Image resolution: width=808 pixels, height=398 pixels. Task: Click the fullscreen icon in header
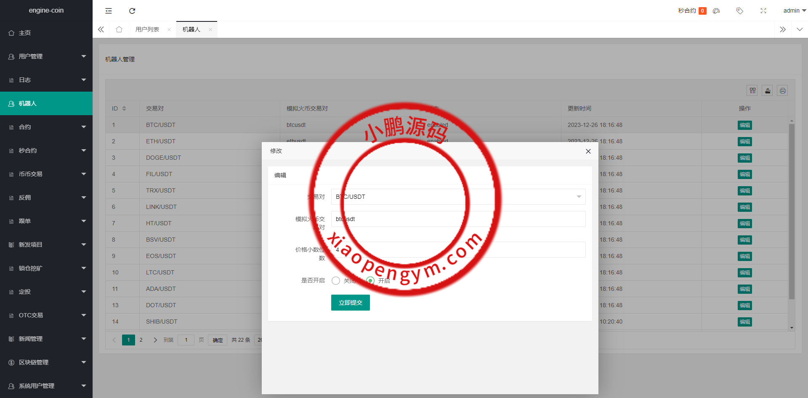[x=763, y=11]
